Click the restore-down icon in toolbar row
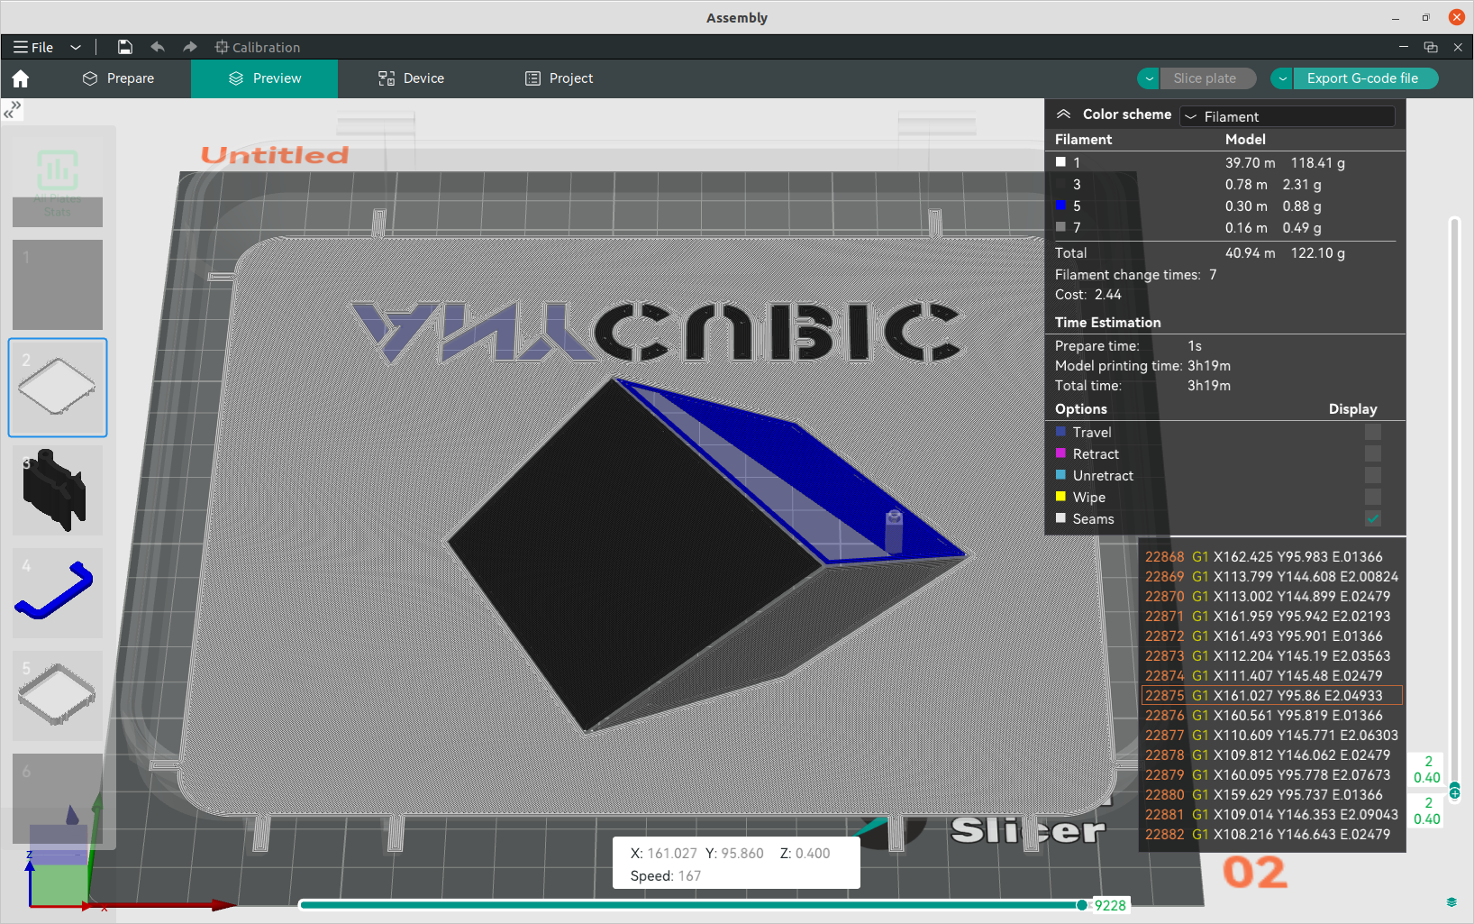Viewport: 1474px width, 924px height. (1431, 47)
